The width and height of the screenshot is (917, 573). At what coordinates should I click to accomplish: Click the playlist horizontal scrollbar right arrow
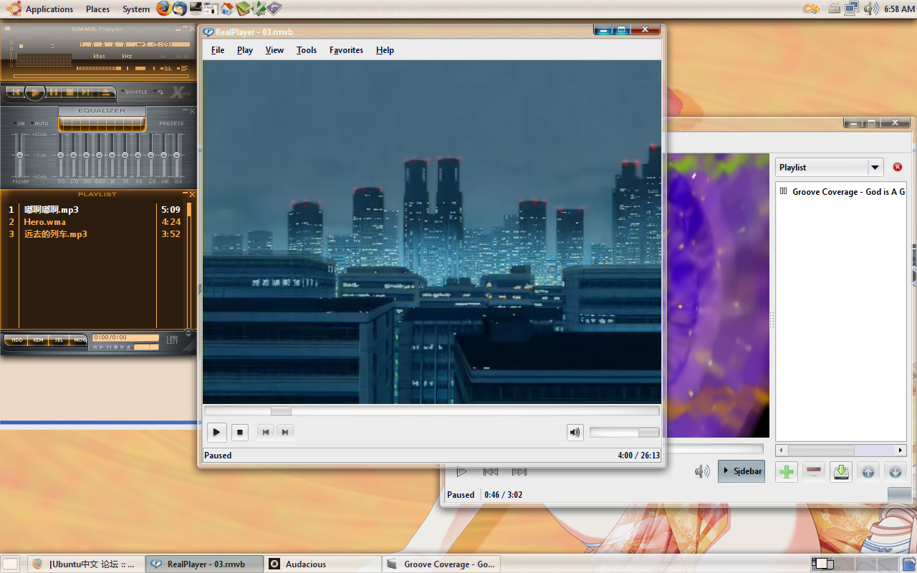(901, 451)
